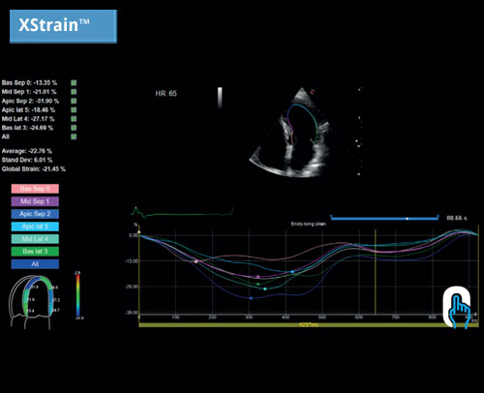Select the Apic Sep 2 button
Viewport: 484px width, 393px height.
pyautogui.click(x=35, y=214)
